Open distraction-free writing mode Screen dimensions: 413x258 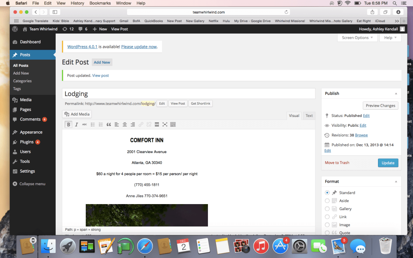(x=165, y=124)
